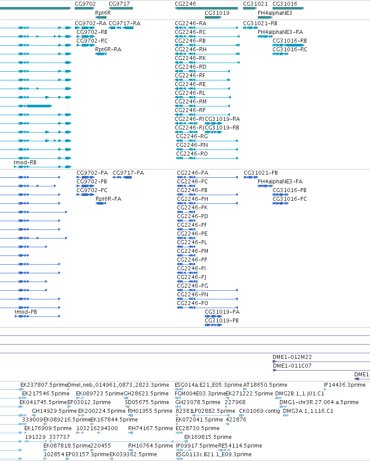Pick transcript CG2246-RK

point(190,58)
